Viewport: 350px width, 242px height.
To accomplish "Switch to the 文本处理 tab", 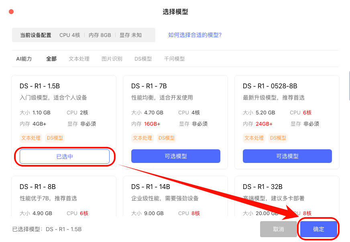I will point(79,59).
